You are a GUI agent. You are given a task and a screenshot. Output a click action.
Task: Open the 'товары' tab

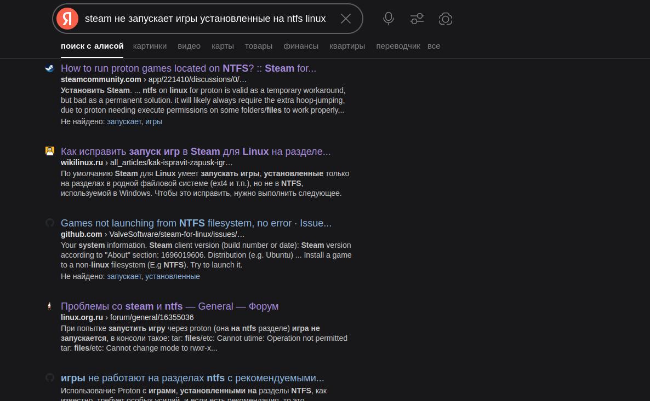(x=258, y=46)
